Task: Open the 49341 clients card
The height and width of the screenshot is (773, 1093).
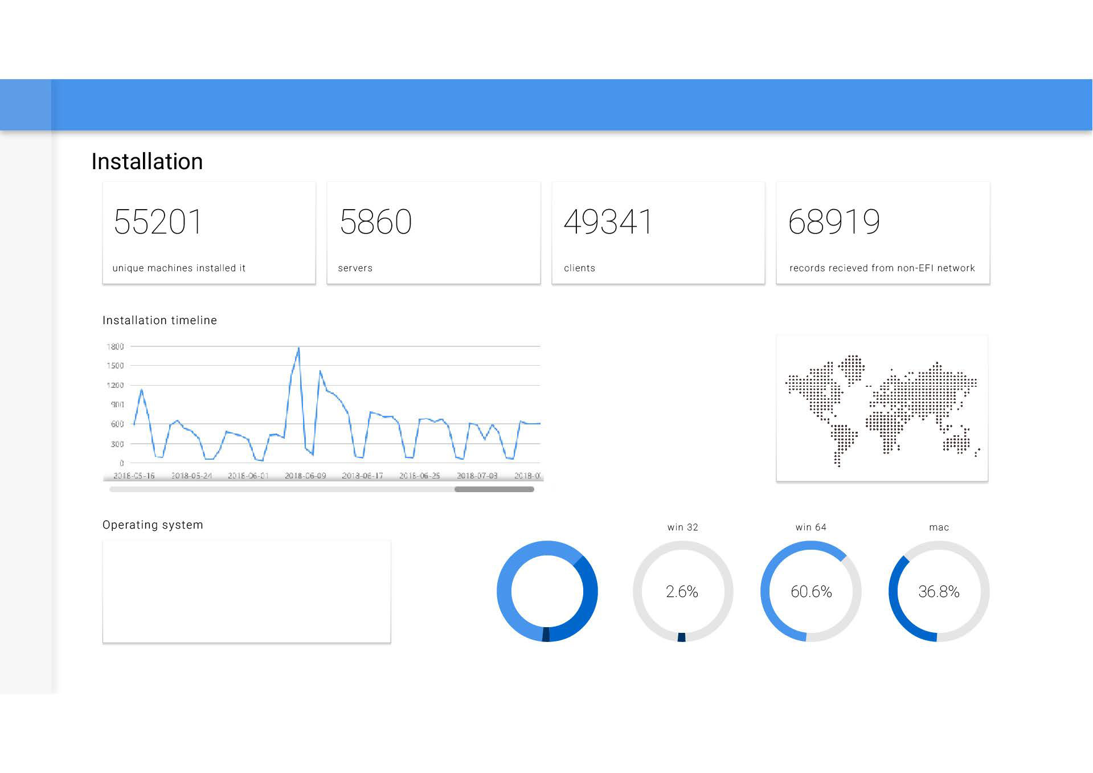Action: tap(658, 232)
